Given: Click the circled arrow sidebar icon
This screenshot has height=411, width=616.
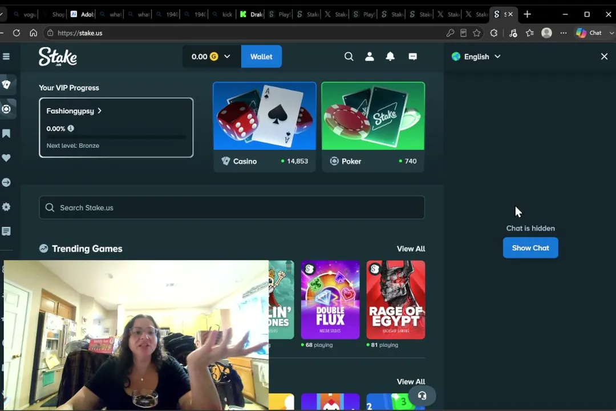Looking at the screenshot, I should (6, 183).
